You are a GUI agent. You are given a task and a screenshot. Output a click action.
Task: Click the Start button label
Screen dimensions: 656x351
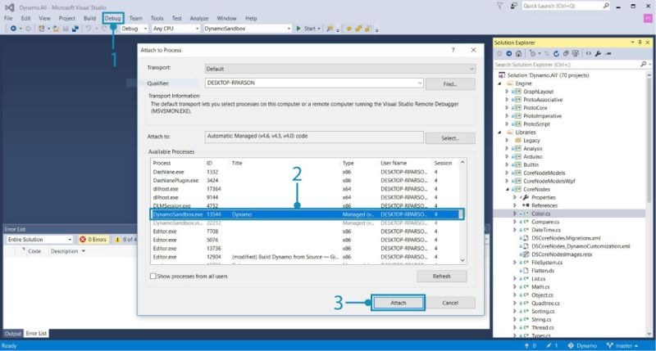point(310,29)
